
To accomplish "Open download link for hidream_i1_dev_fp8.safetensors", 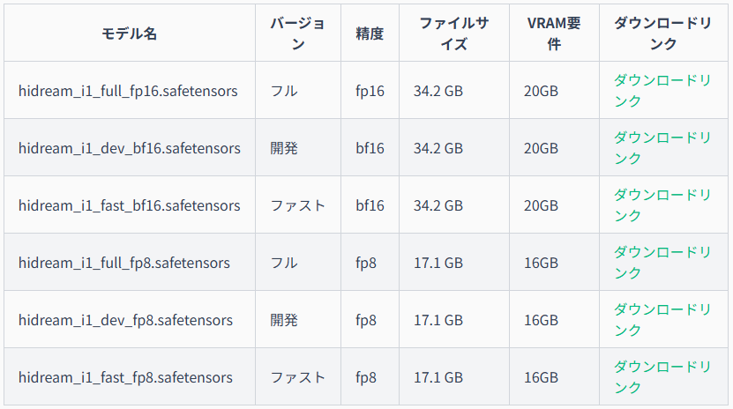I will click(x=662, y=320).
